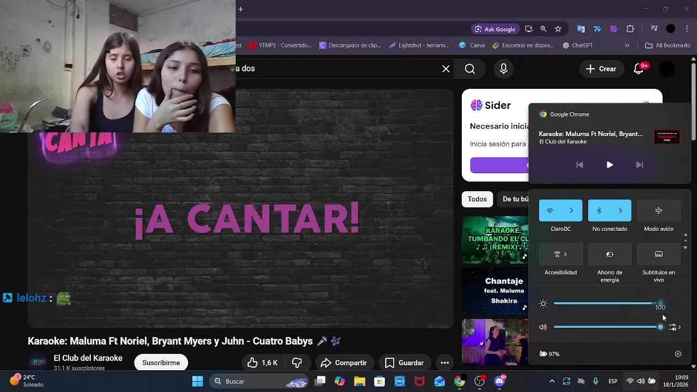Adjust the volume slider
Screen dimensions: 697x392
[x=607, y=327]
